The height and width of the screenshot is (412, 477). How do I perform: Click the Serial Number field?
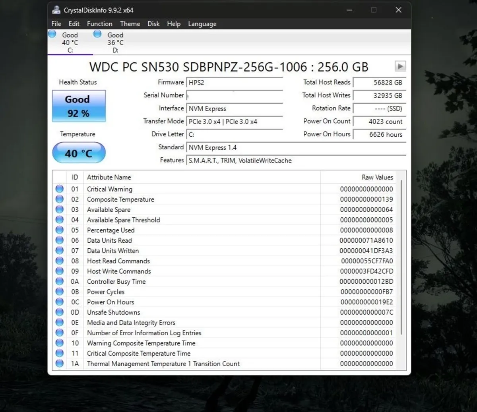point(235,95)
